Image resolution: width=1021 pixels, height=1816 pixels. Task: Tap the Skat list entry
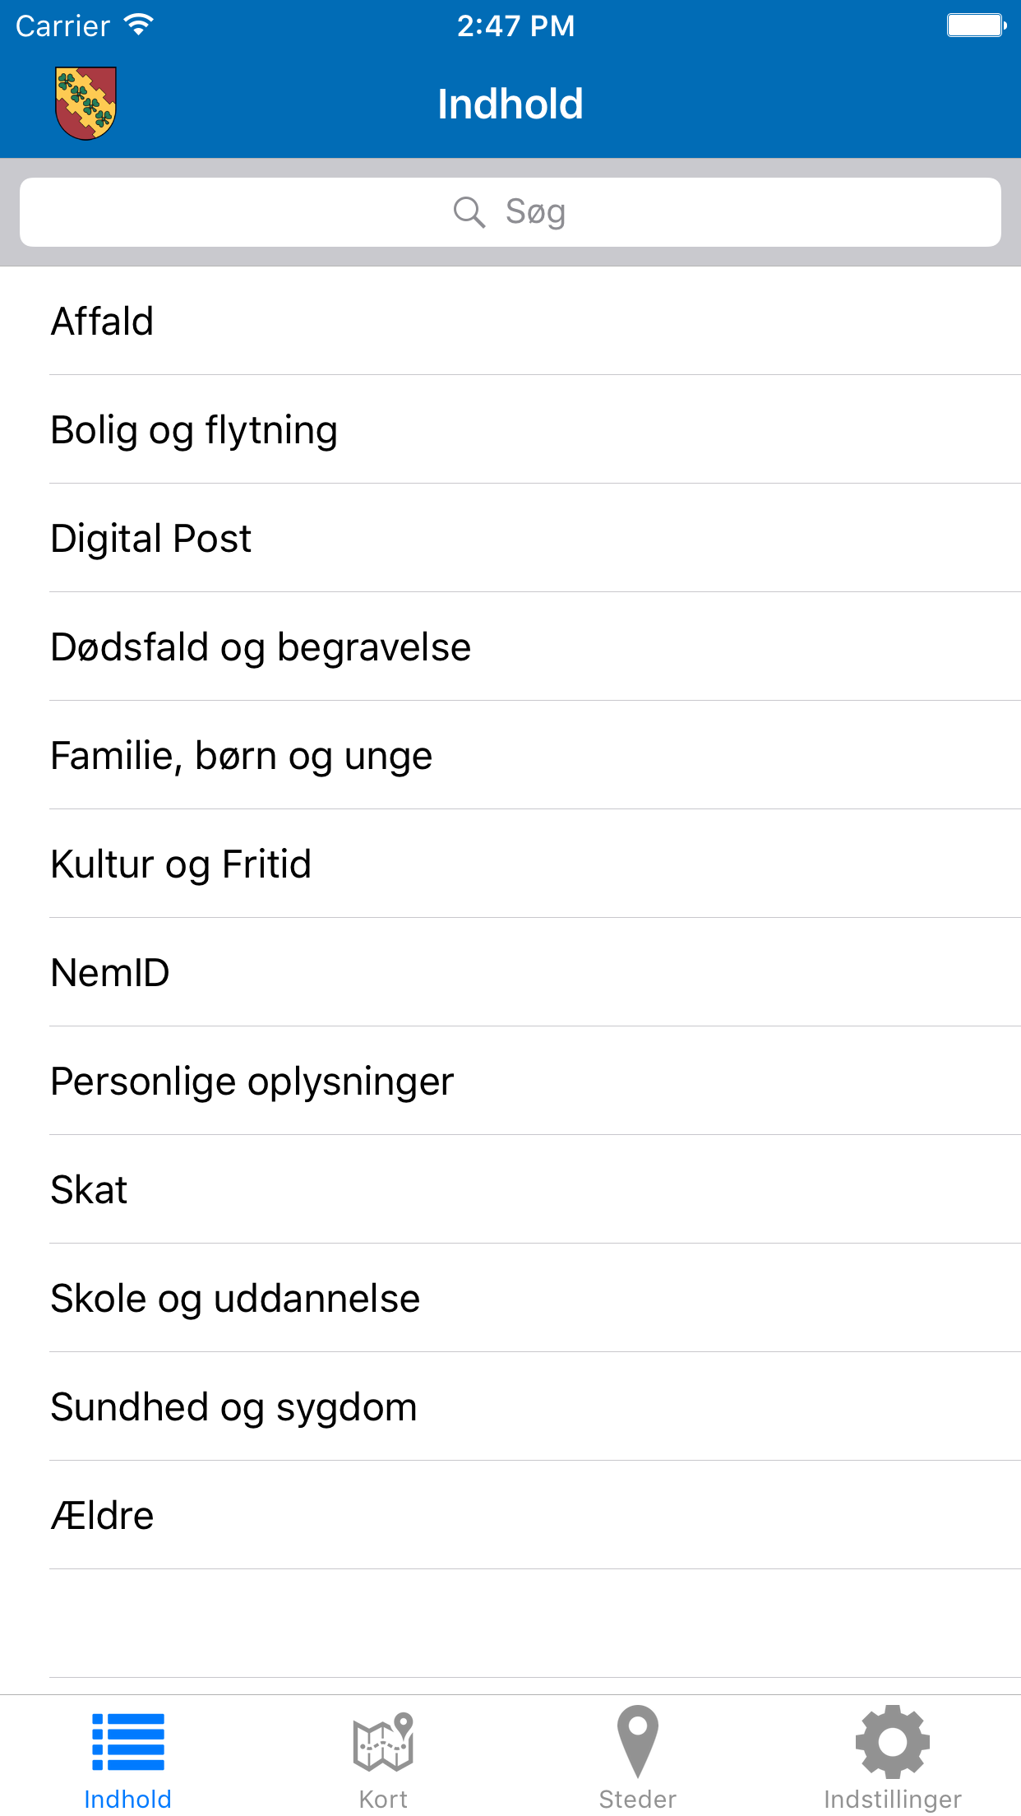click(89, 1190)
